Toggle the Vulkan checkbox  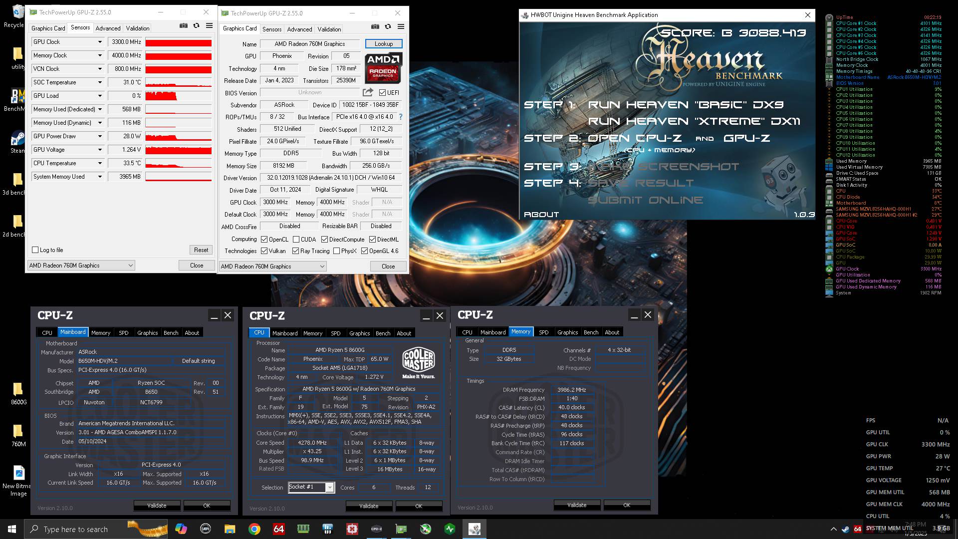click(x=264, y=251)
